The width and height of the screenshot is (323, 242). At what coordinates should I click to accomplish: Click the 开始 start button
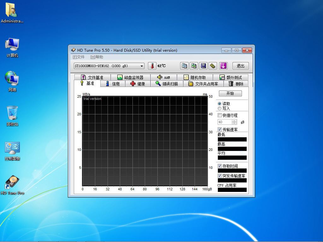tap(230, 93)
